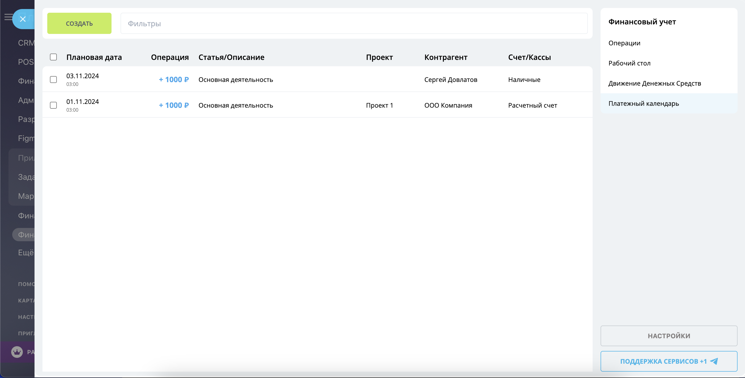Open the Сергей Довлатов contractor entry

450,80
